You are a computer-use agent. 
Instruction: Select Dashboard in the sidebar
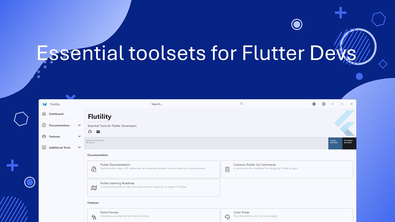tap(61, 114)
